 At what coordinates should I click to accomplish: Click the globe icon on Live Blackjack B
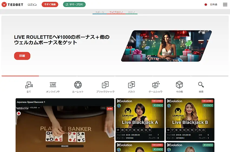point(169,106)
